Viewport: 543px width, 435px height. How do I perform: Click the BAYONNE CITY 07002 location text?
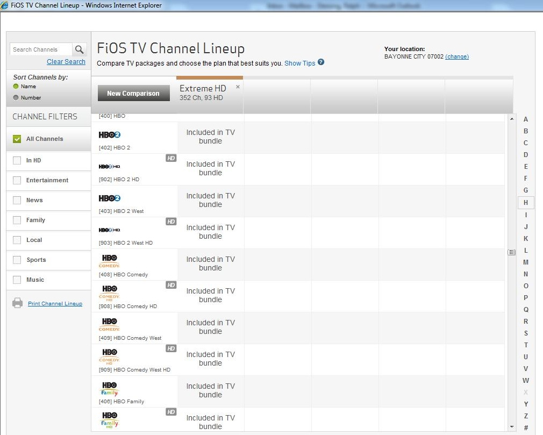(414, 56)
